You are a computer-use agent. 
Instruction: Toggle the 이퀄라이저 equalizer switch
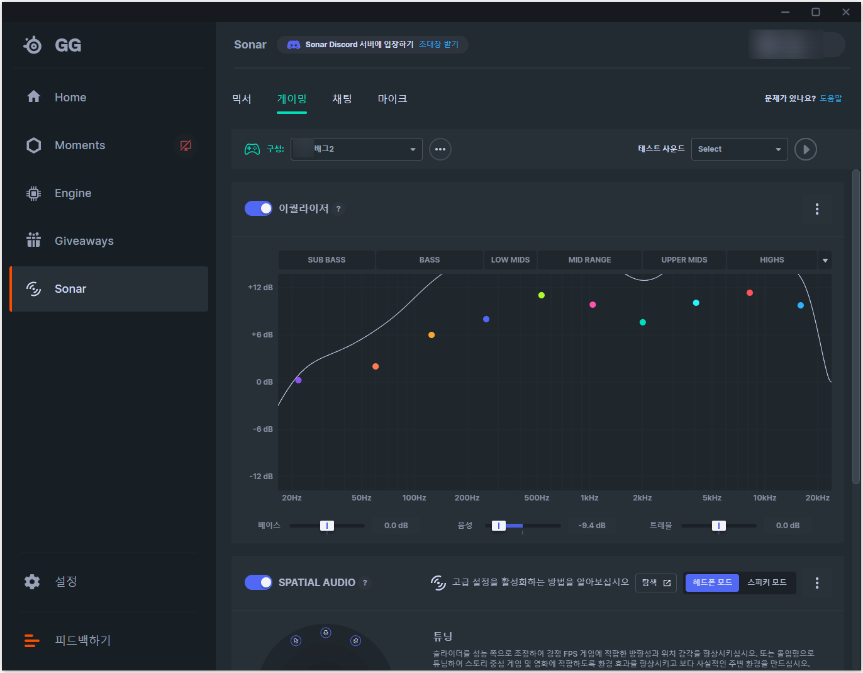259,208
